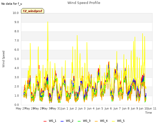Click the TZ_windprof annotation label
Screen dimensions: 168x126
33,11
